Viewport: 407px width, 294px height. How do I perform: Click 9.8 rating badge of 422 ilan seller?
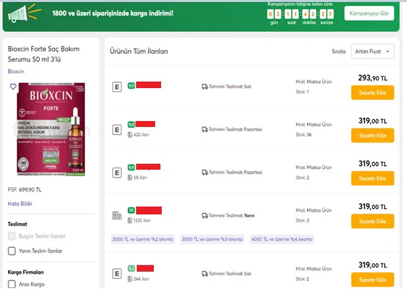pyautogui.click(x=131, y=124)
